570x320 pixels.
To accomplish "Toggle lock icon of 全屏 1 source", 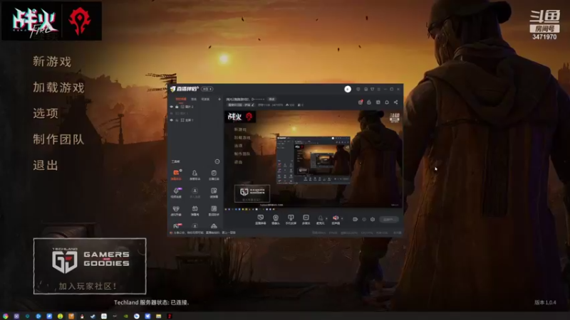I will coord(177,120).
